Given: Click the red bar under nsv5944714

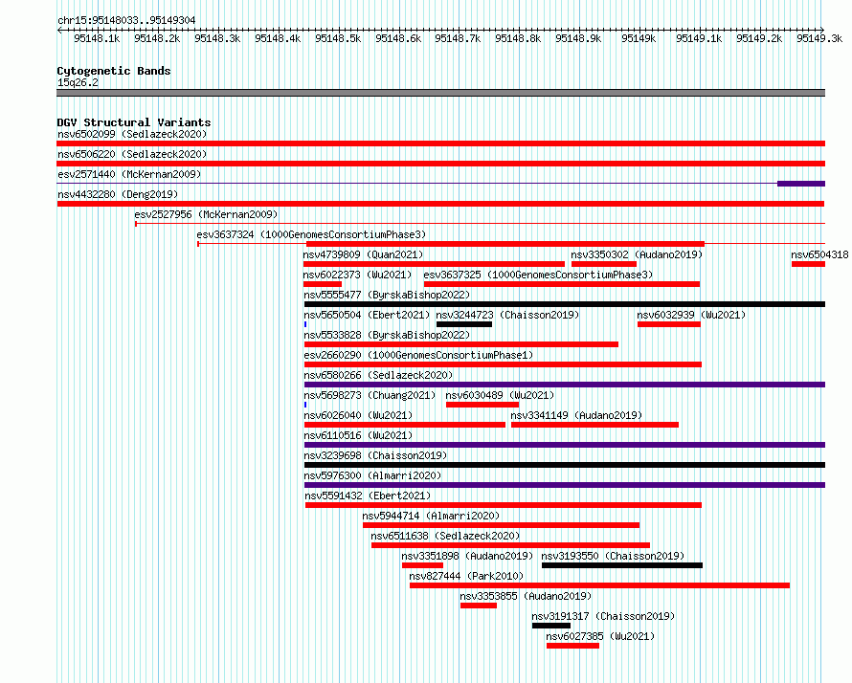Looking at the screenshot, I should tap(501, 525).
